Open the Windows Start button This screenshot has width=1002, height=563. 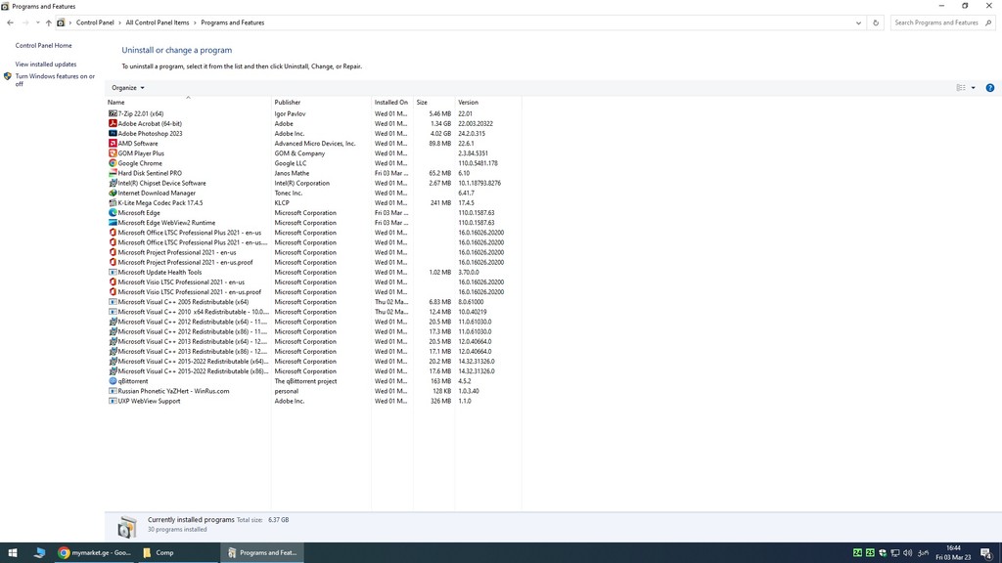pos(12,553)
